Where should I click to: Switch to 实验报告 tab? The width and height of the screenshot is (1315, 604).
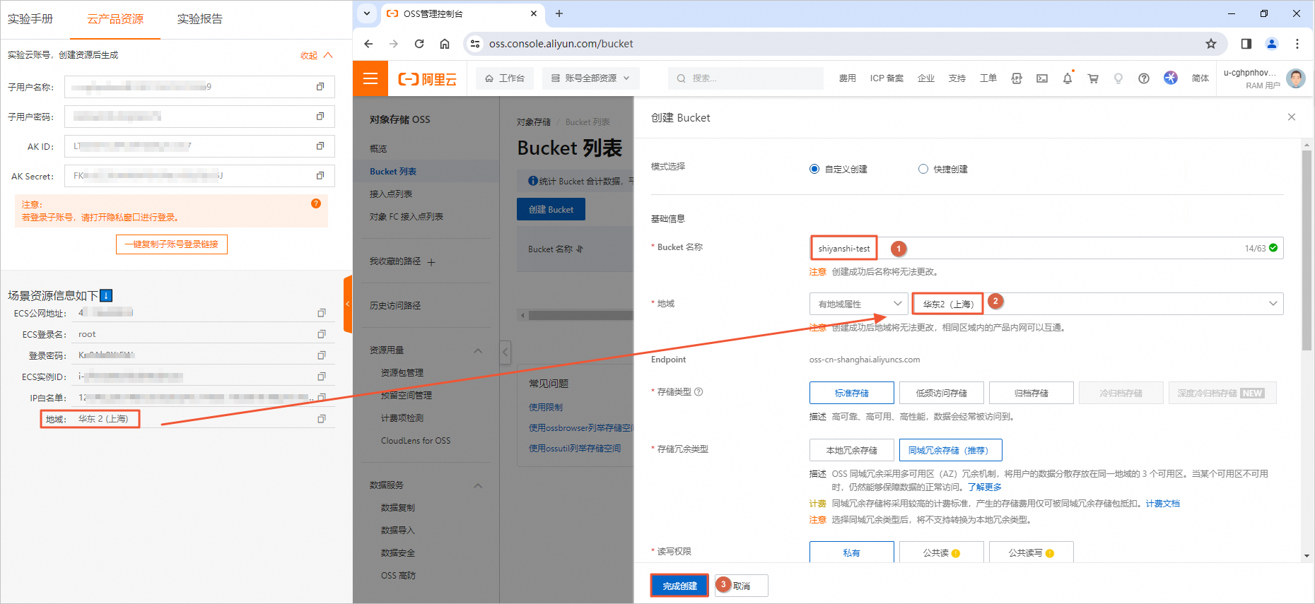(x=200, y=19)
